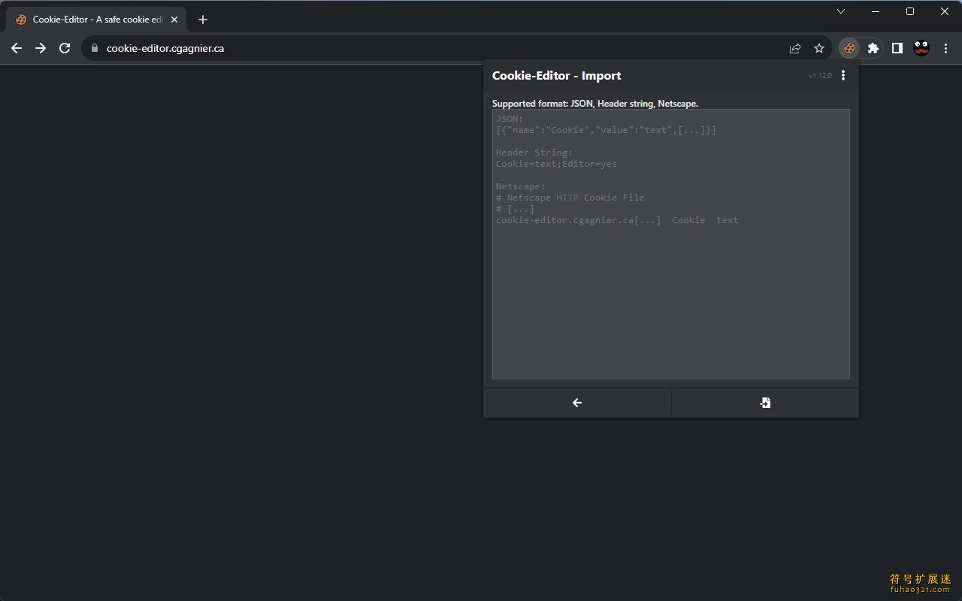Click into the cookie import text area
This screenshot has height=601, width=962.
click(671, 244)
